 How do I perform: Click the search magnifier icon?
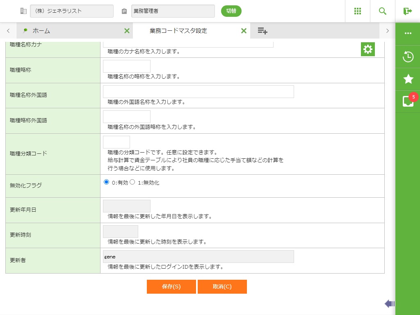pyautogui.click(x=383, y=11)
